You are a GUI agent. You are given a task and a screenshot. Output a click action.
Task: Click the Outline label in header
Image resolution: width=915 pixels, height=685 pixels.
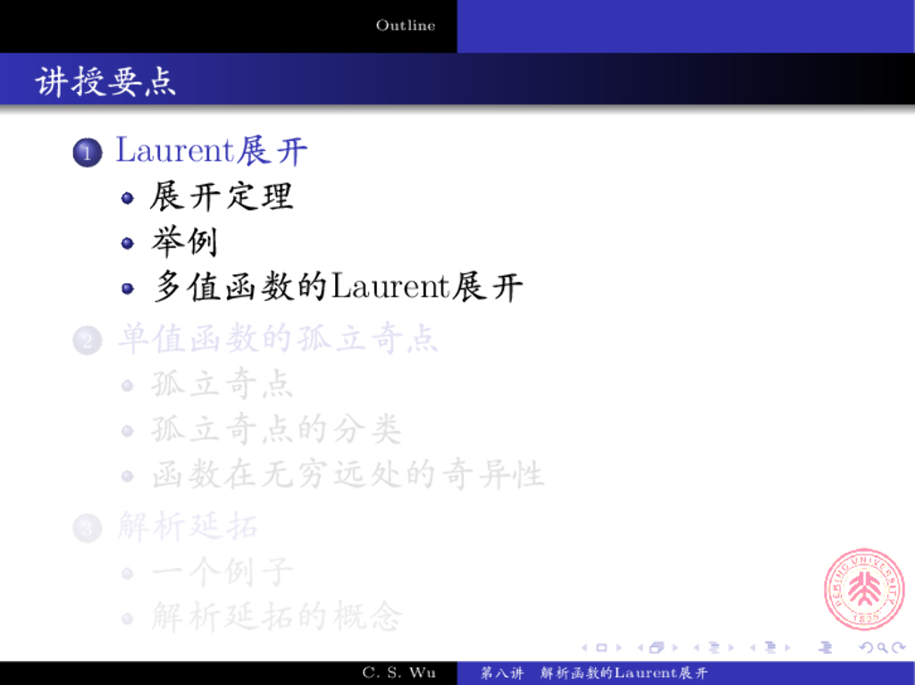(406, 25)
